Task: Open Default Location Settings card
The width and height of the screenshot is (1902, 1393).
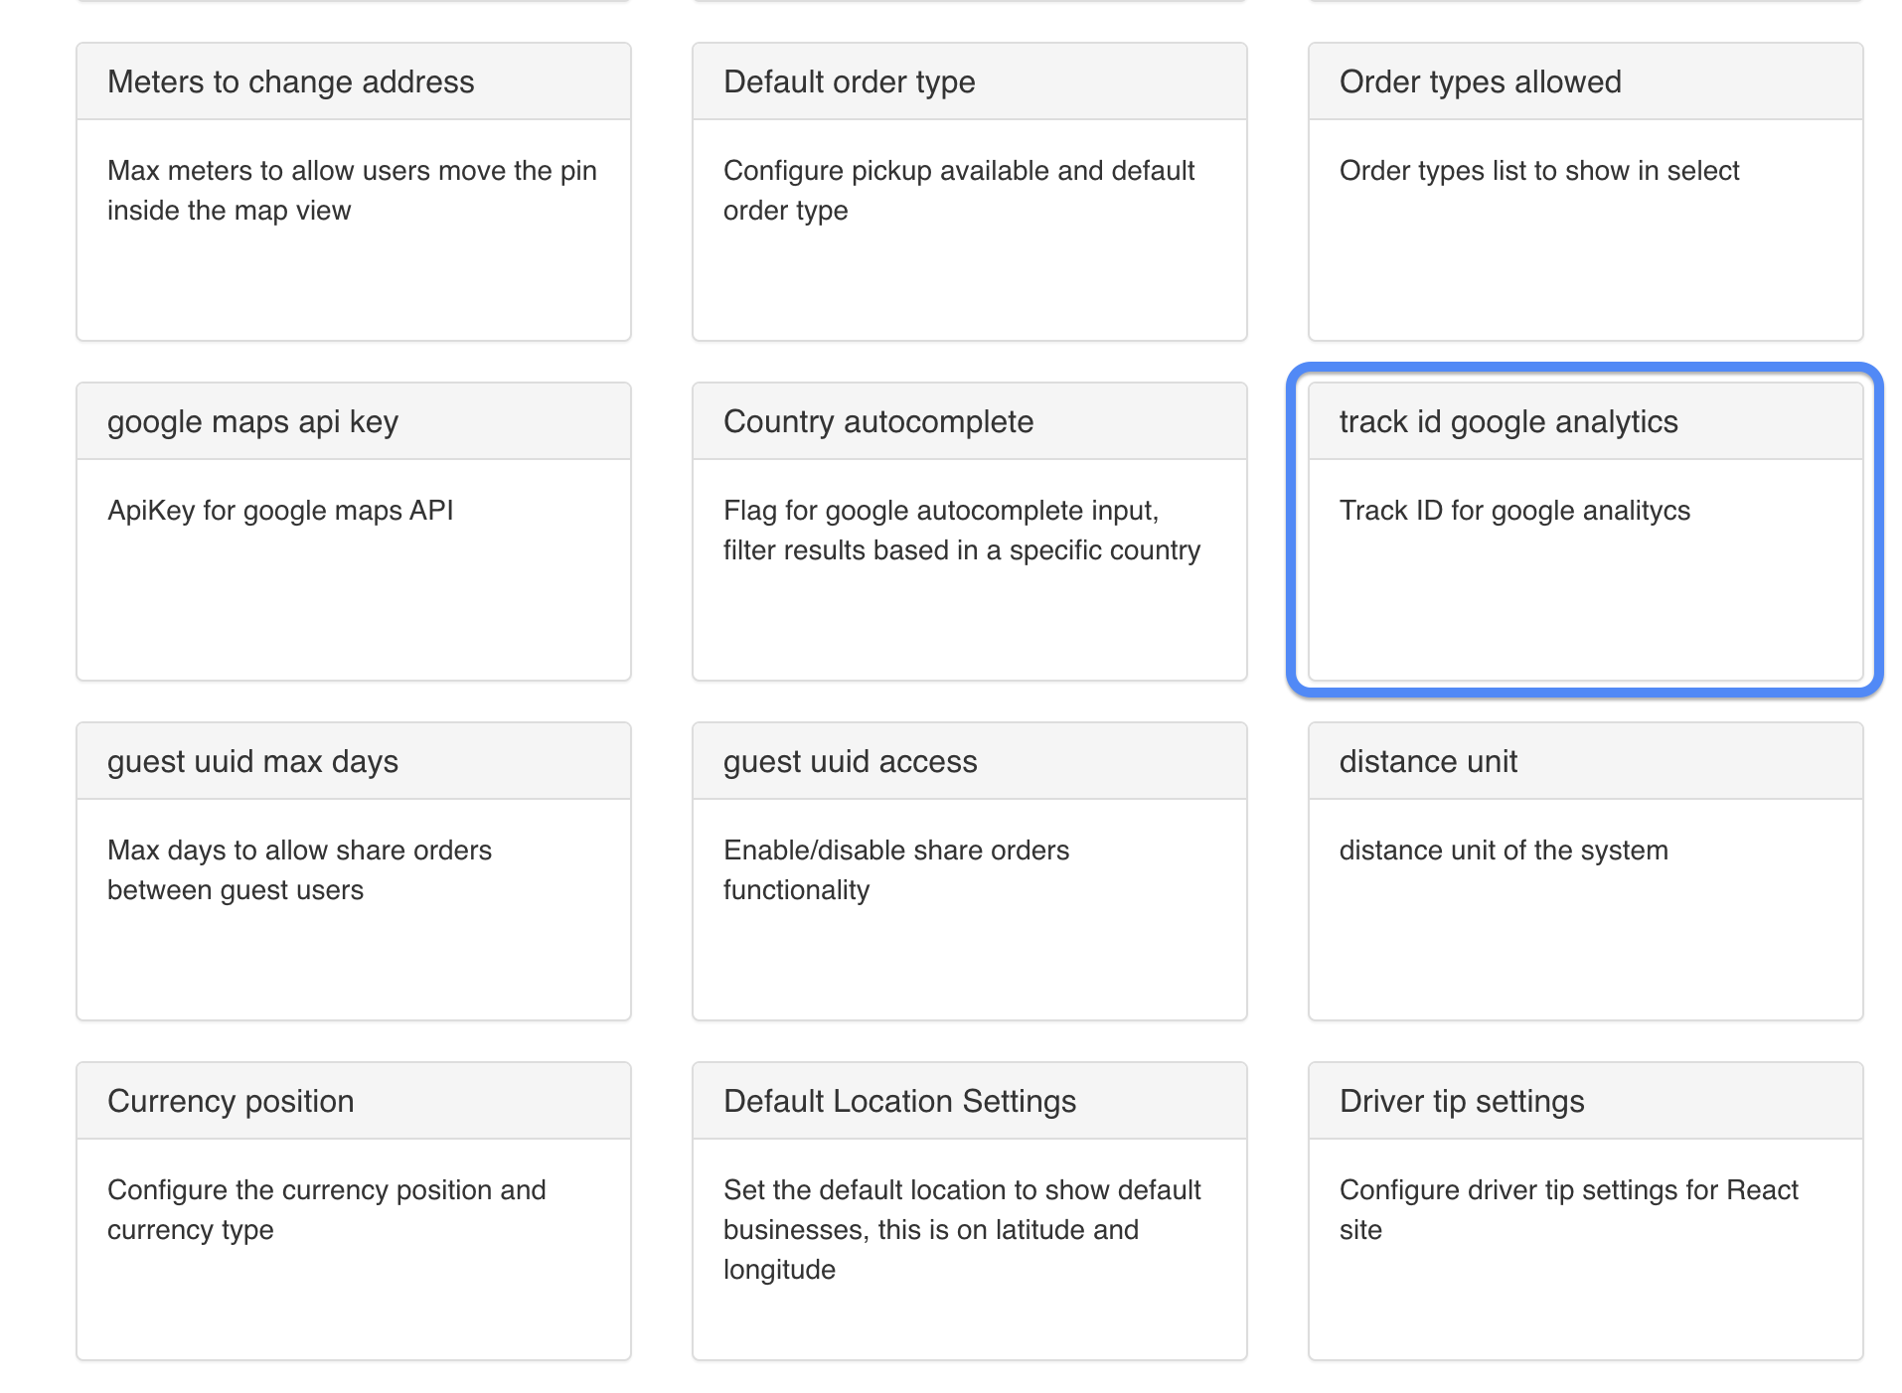Action: click(970, 1211)
